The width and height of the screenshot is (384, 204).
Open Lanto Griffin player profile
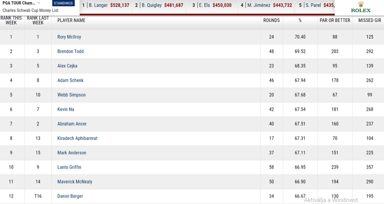[69, 167]
